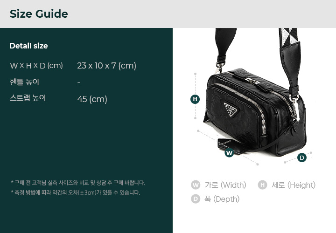Click the 45 (cm) strap height value

[x=92, y=99]
